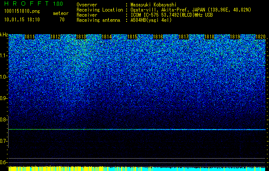The width and height of the screenshot is (269, 171).
Task: Click the meteor label
Action: 61,13
